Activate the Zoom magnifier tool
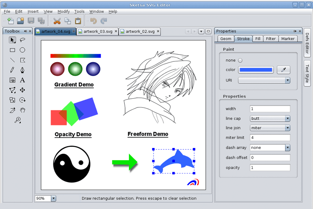 click(x=18, y=120)
